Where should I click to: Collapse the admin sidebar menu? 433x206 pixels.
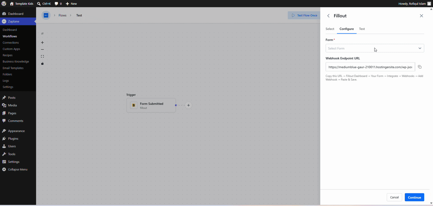(18, 170)
